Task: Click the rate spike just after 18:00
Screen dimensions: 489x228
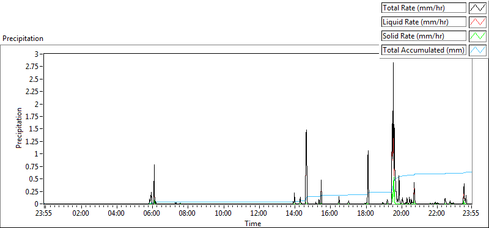Action: point(368,177)
